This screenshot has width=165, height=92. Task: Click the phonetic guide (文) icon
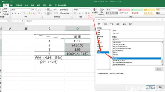point(39,13)
